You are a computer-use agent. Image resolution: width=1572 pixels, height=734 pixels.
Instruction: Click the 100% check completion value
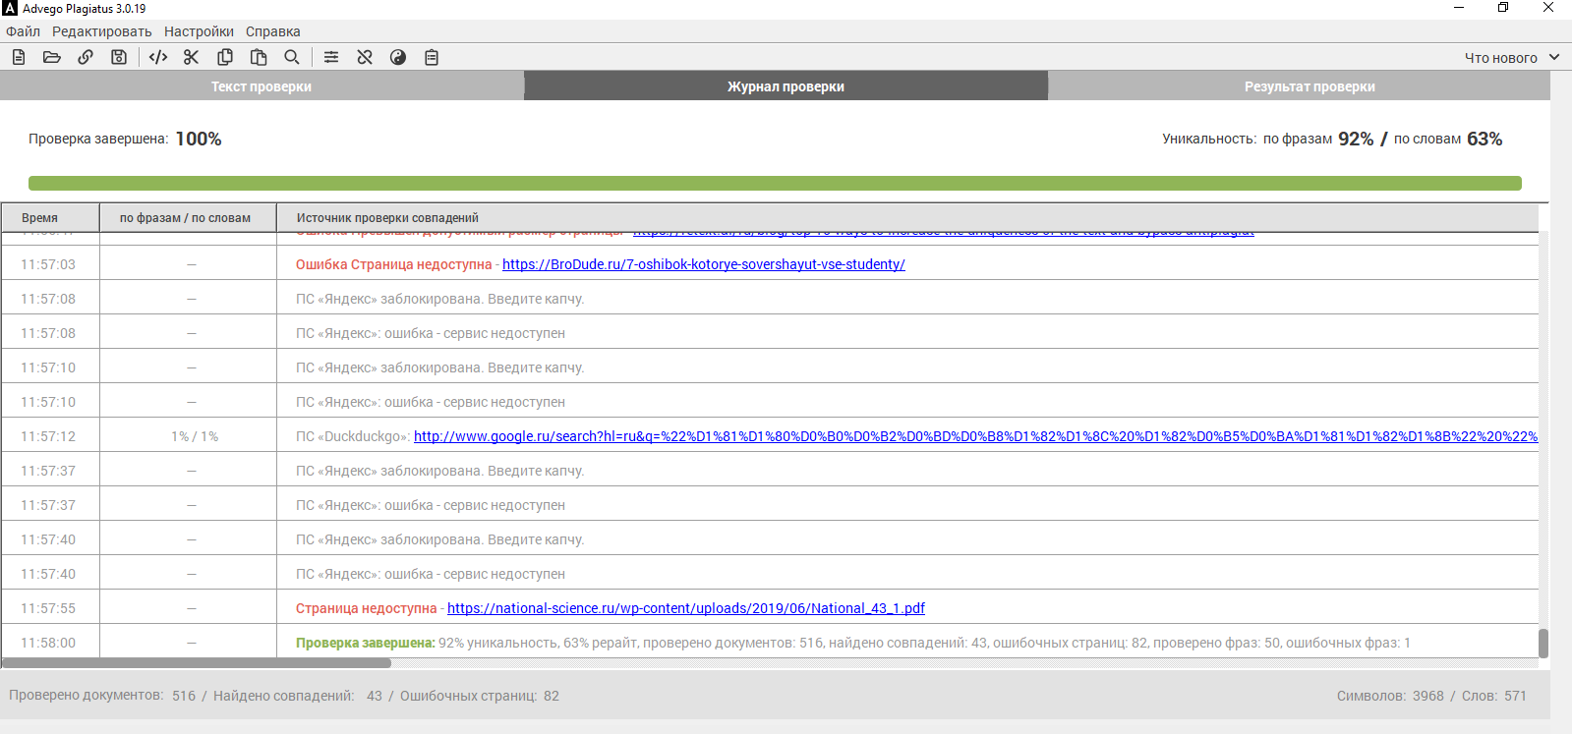point(199,139)
